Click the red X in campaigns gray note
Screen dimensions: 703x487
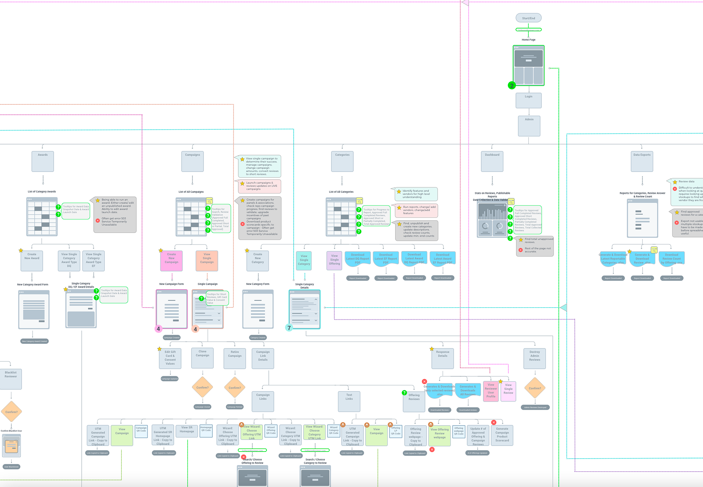(242, 224)
